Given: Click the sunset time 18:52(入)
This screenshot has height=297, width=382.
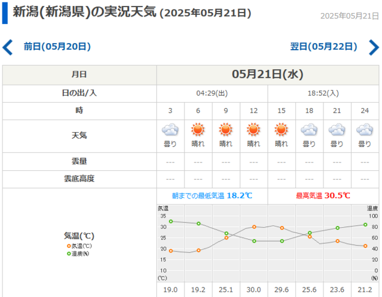Looking at the screenshot, I should [324, 93].
